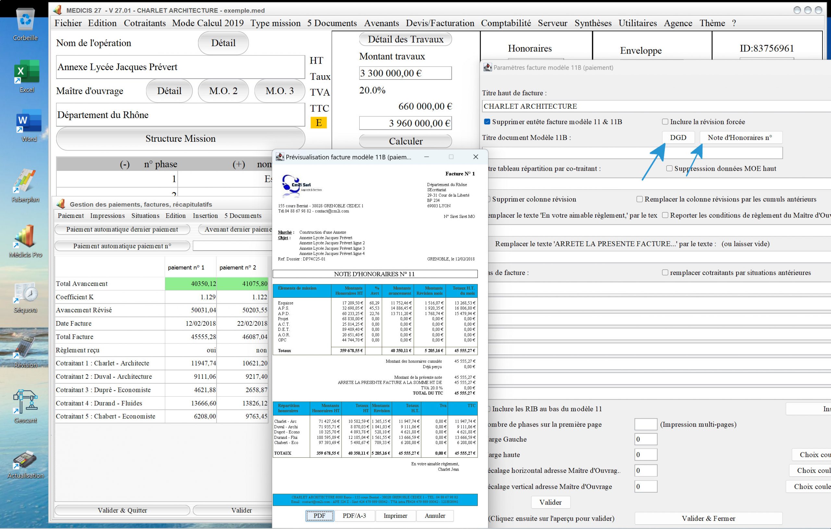Viewport: 831px width, 529px height.
Task: Check Reporter les conditions de règlement
Action: point(665,215)
